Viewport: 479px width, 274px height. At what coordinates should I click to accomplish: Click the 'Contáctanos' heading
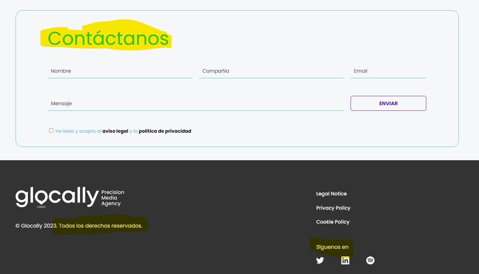pyautogui.click(x=108, y=38)
